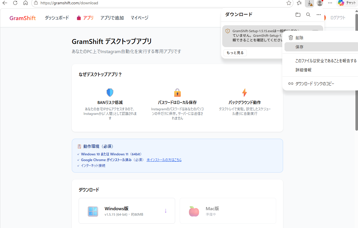The width and height of the screenshot is (358, 228).
Task: Click the ログアウト link
Action: pyautogui.click(x=338, y=18)
